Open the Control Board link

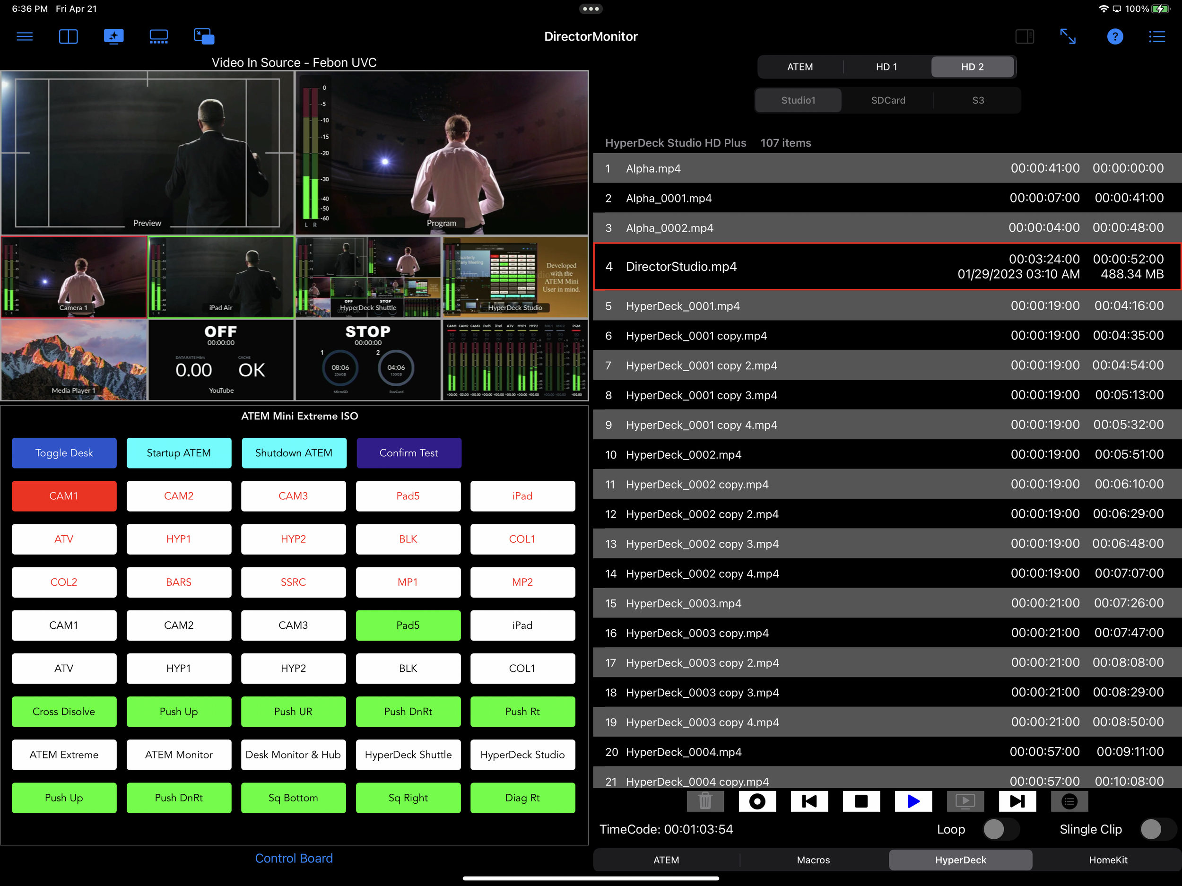coord(294,858)
